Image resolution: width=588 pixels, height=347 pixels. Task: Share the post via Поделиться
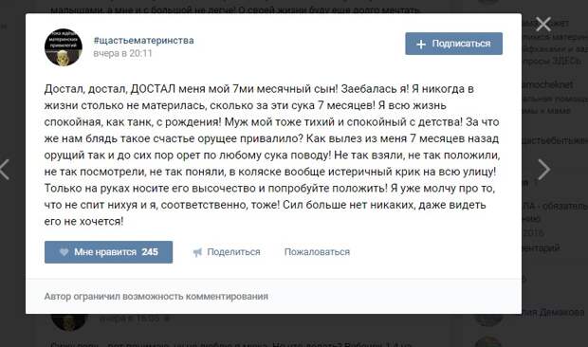click(227, 252)
